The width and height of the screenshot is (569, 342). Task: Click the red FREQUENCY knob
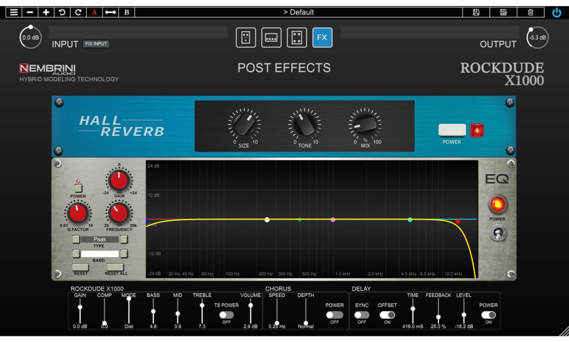(x=119, y=214)
